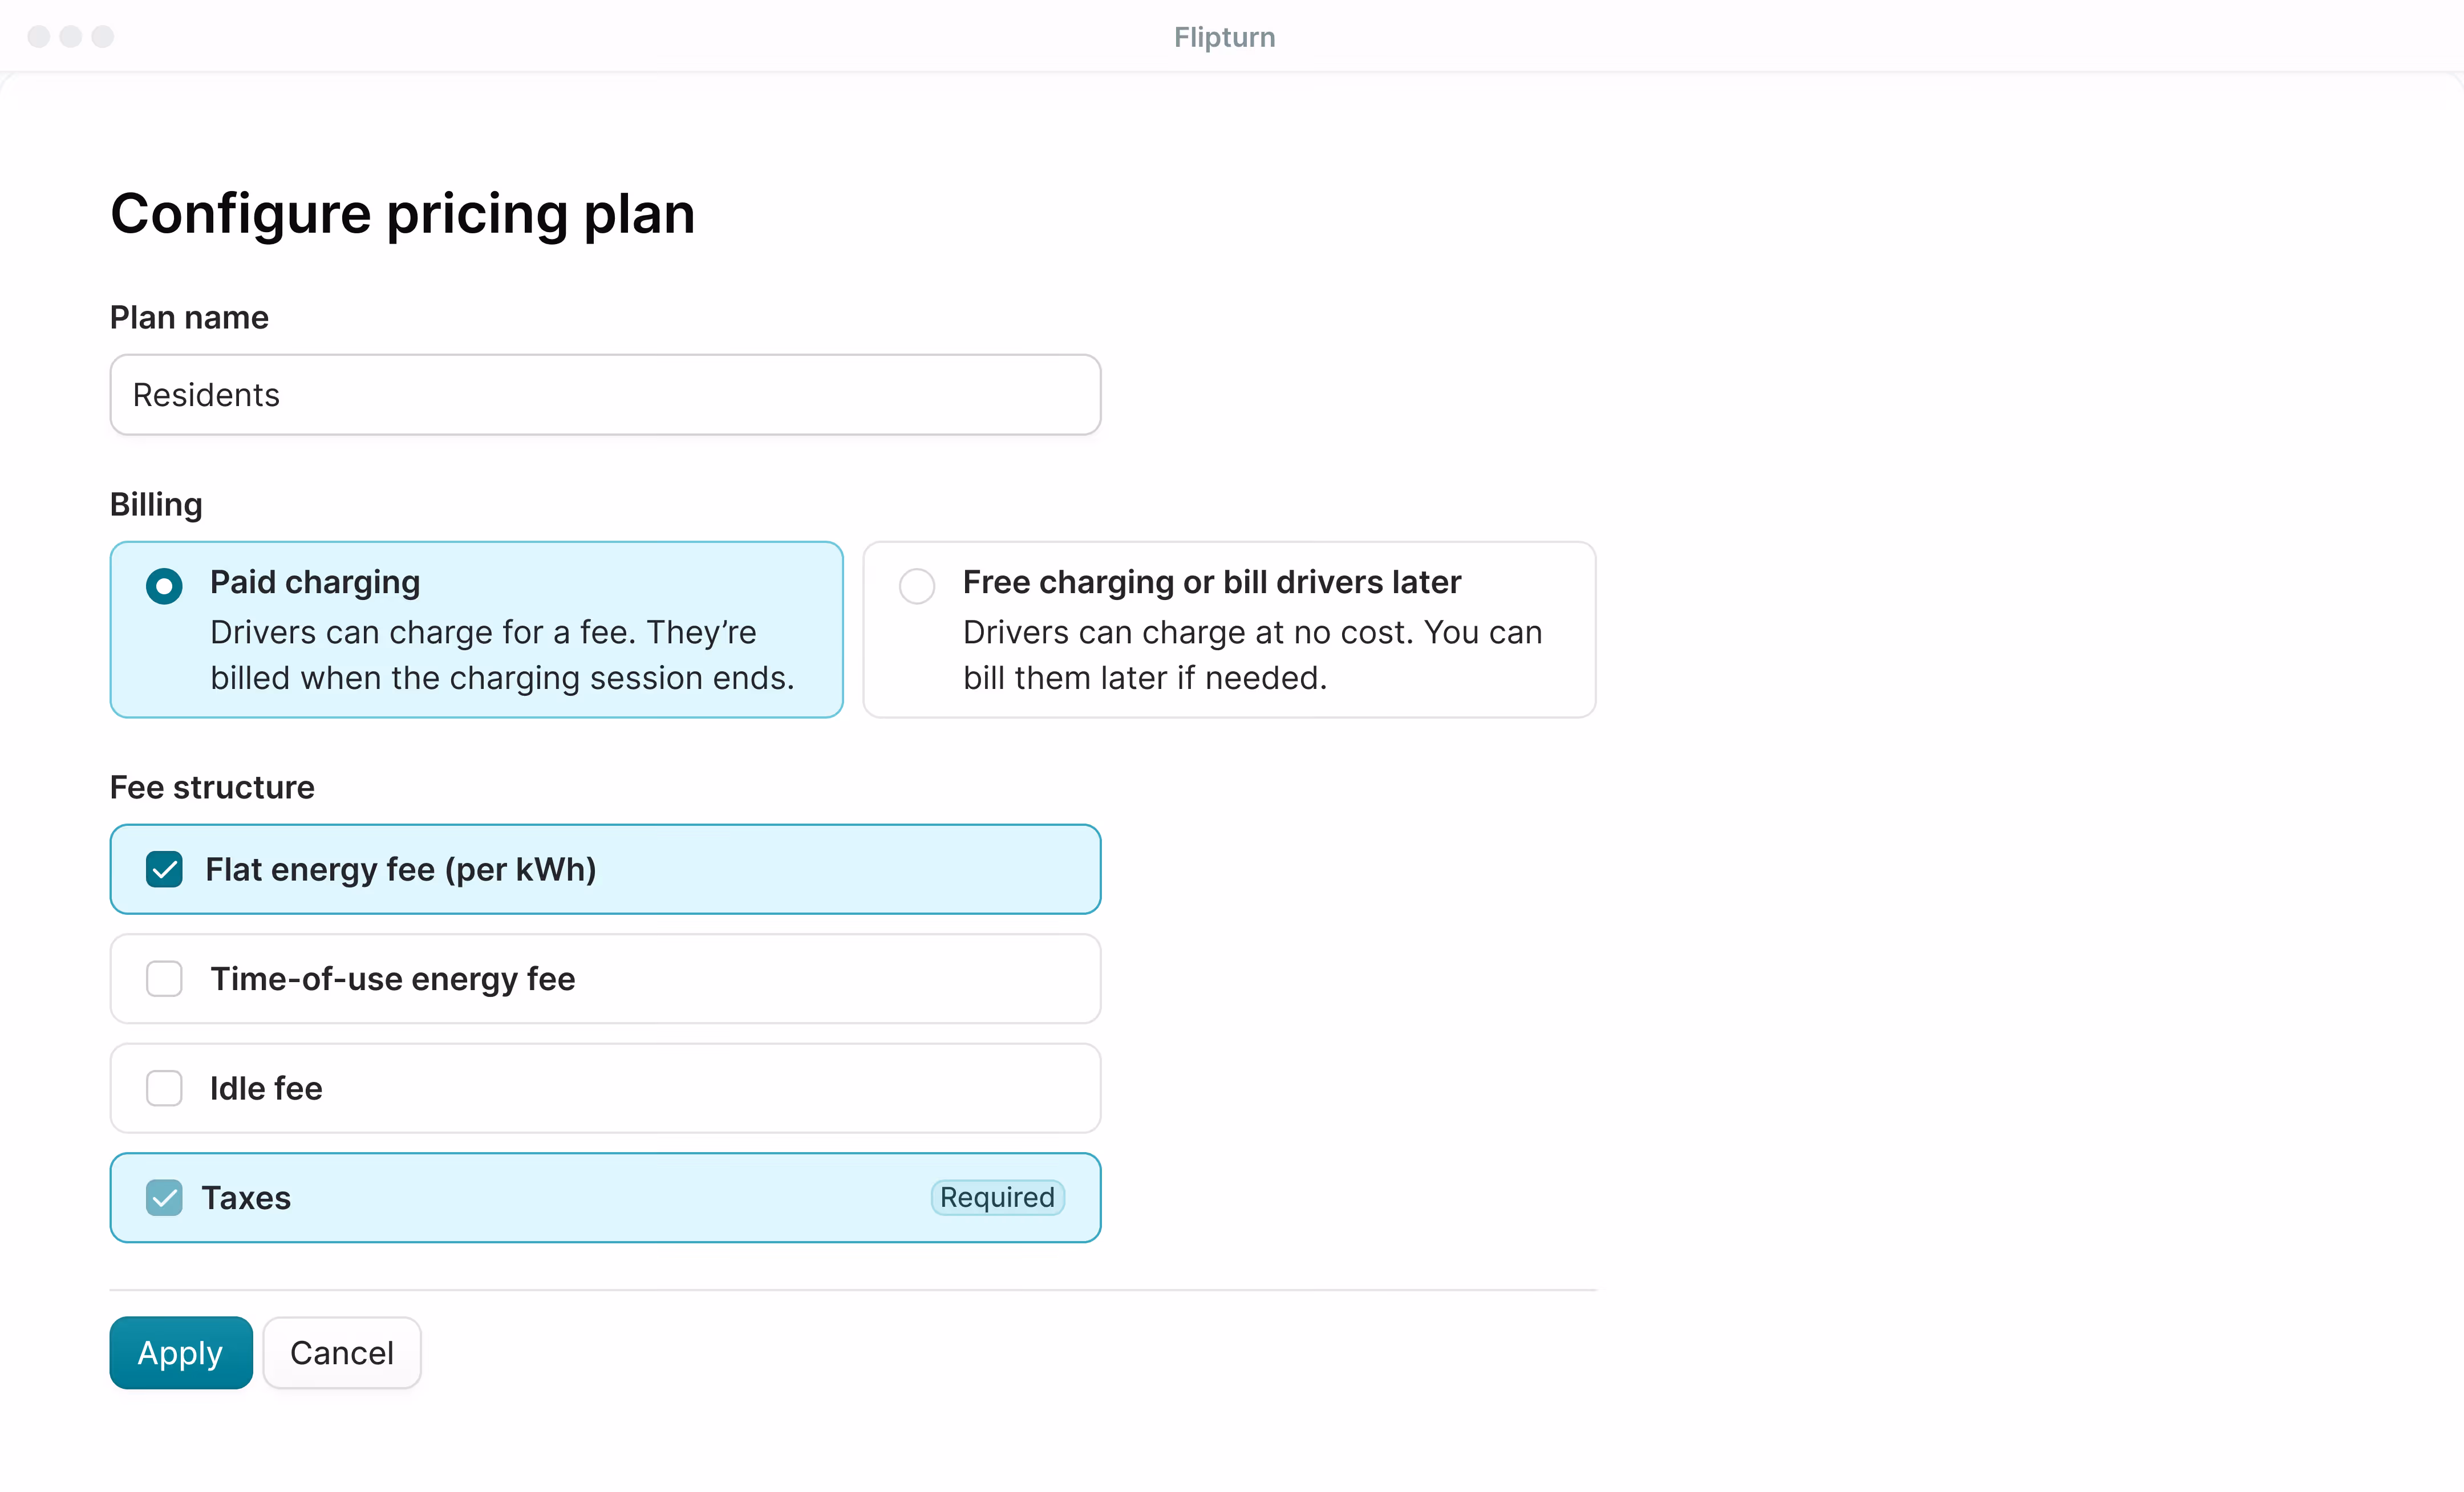This screenshot has height=1492, width=2464.
Task: Click the leftmost traffic-light dot in the title bar
Action: [39, 36]
